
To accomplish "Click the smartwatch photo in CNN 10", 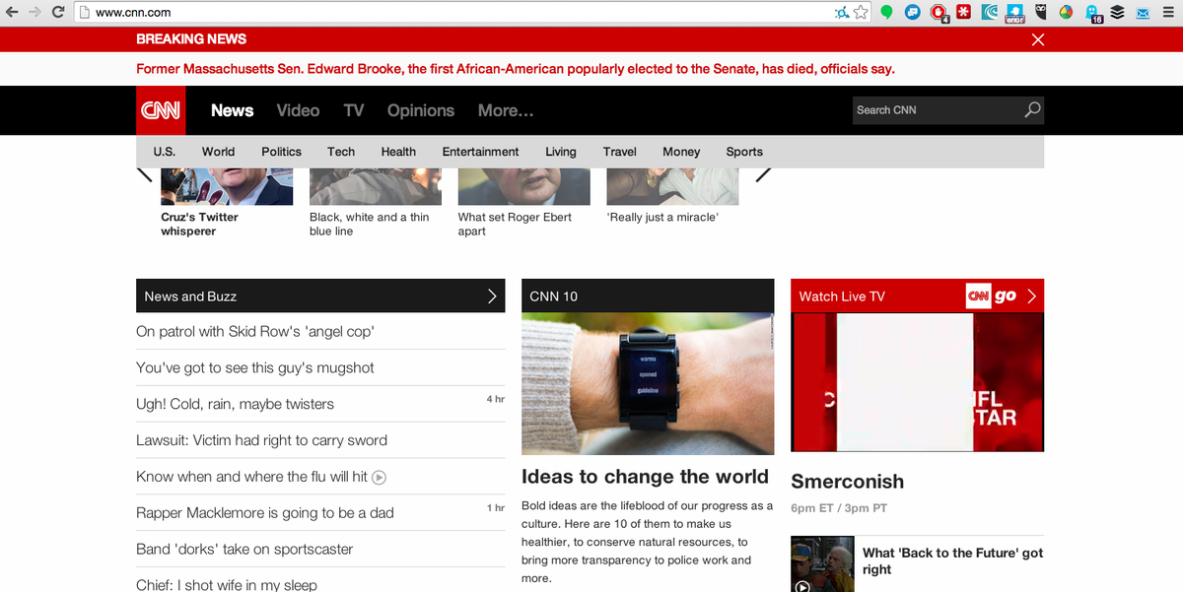I will pyautogui.click(x=648, y=383).
